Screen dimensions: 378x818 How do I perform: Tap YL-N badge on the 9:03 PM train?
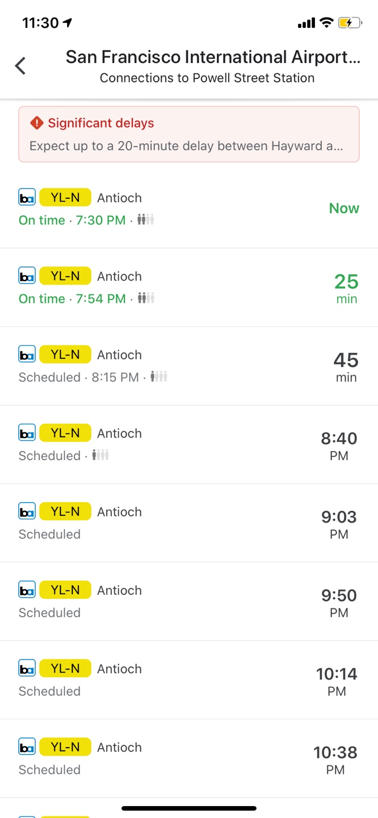(65, 511)
